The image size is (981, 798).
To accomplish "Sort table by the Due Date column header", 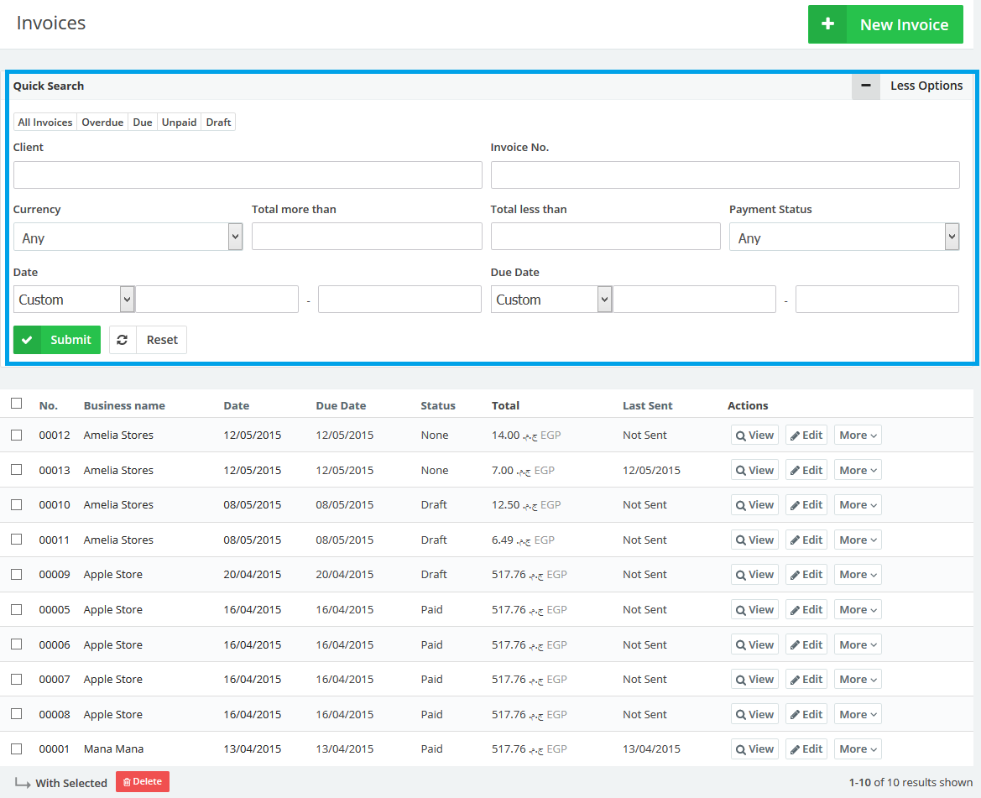I will click(x=341, y=405).
